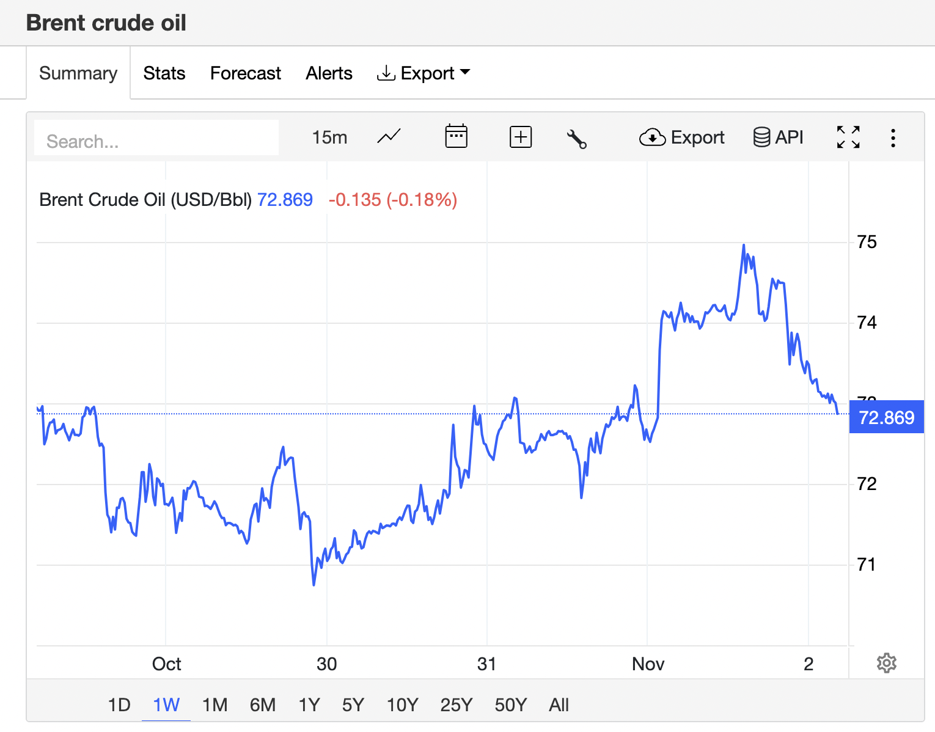Click the -0.135 (-0.18%) change value

(393, 200)
